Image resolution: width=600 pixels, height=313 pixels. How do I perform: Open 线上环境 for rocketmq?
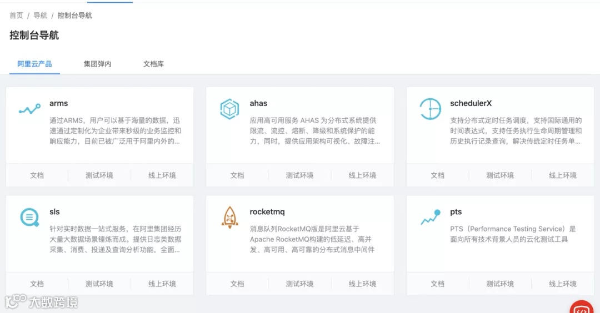362,284
